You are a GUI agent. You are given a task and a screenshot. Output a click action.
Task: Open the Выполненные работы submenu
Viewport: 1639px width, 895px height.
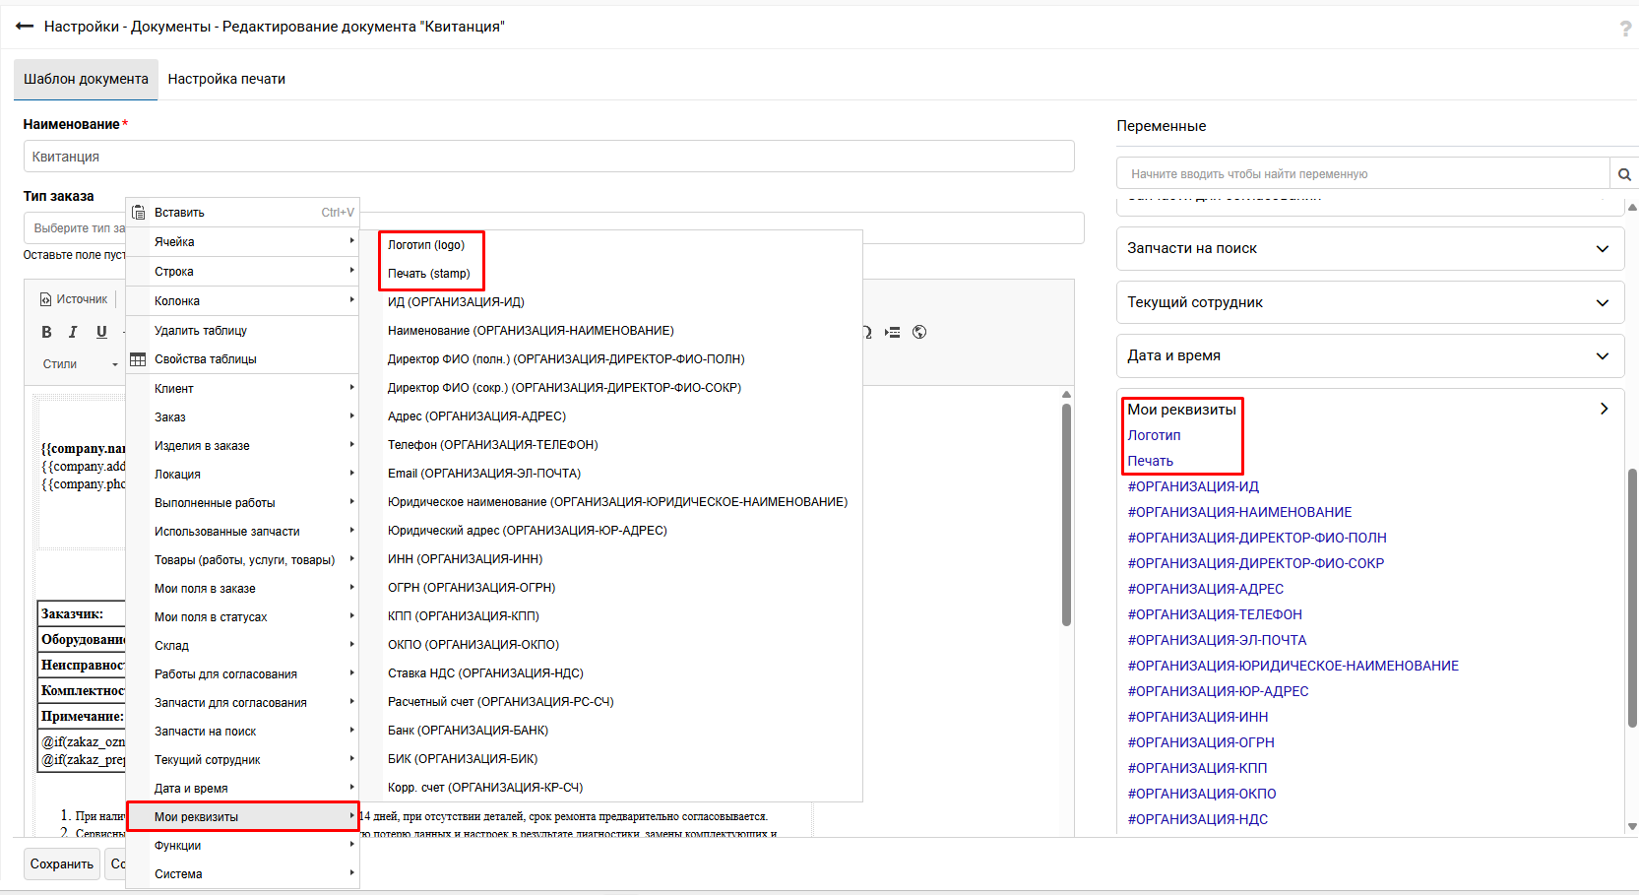coord(242,503)
